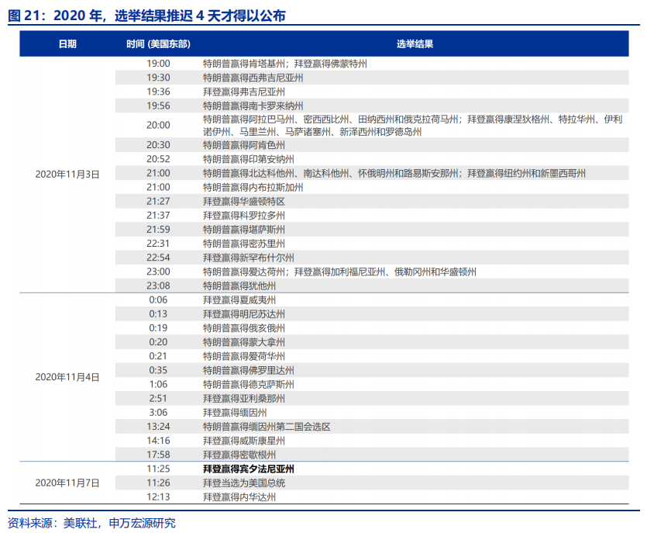Select the row 拜登赢得华盛顿特区
Viewport: 647px width, 533px height.
(x=372, y=201)
